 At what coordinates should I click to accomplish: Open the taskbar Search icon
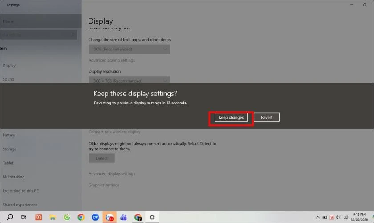coord(10,217)
